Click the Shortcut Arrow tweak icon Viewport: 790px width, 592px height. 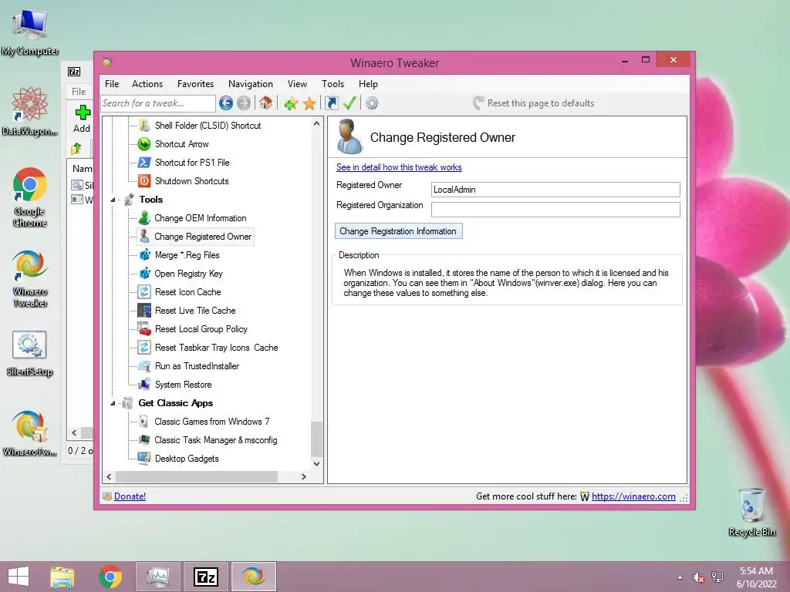[x=144, y=144]
